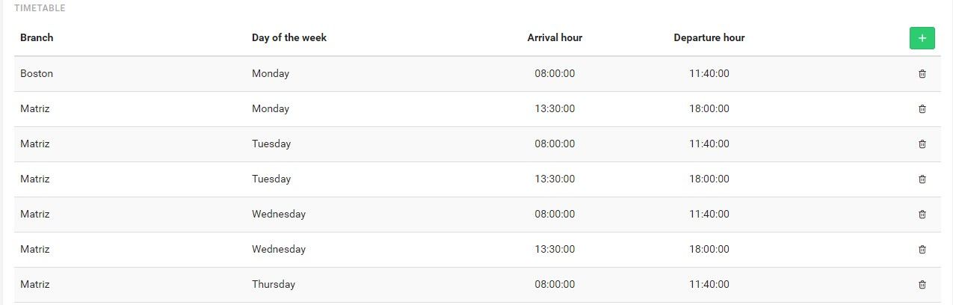Click the Day of the week header

(289, 37)
